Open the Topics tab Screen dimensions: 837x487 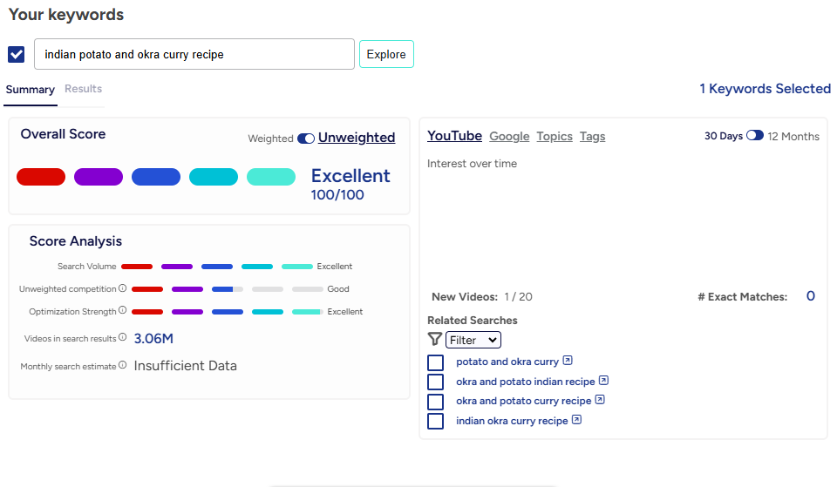[555, 136]
